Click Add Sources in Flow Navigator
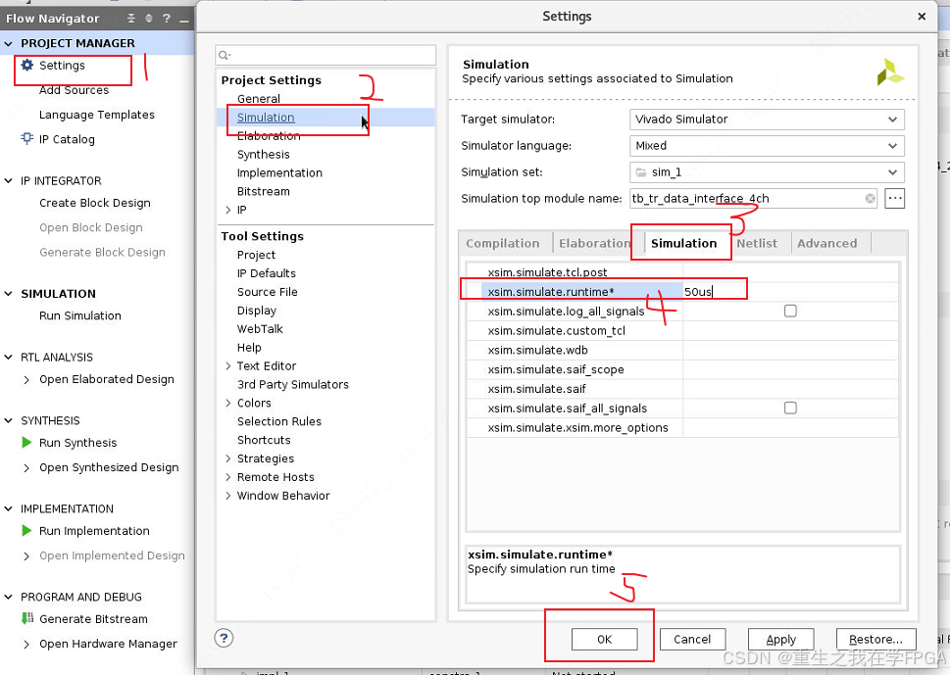Image resolution: width=950 pixels, height=675 pixels. (74, 90)
